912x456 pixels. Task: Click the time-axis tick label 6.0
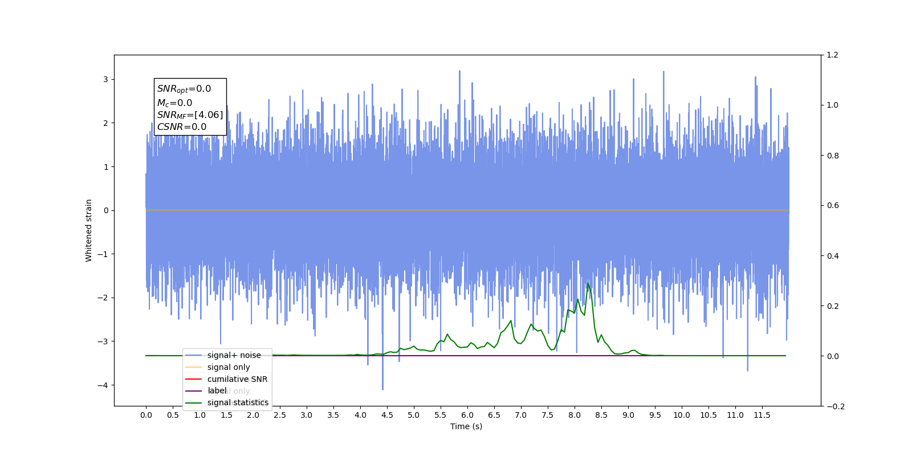467,415
